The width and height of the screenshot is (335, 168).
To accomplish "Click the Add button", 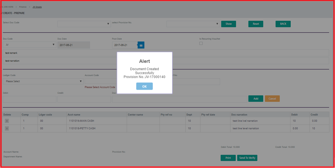I will [x=256, y=99].
